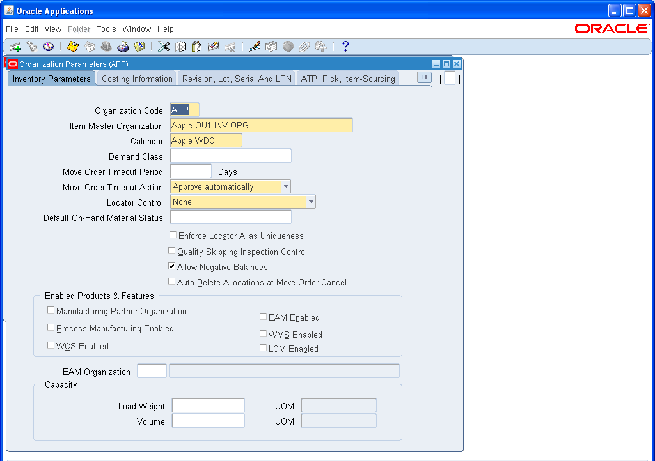Open the Tools menu
The image size is (655, 461).
[x=106, y=29]
